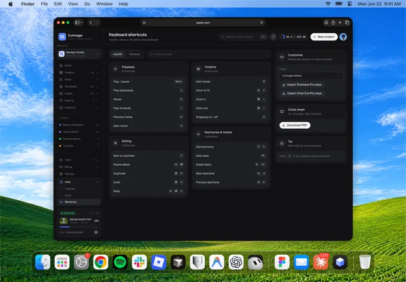The height and width of the screenshot is (282, 406).
Task: Click Import Final Cut Pro keys
Action: [302, 94]
